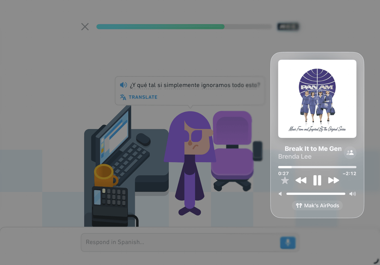The height and width of the screenshot is (265, 380).
Task: Click the Brenda Lee artist name
Action: (295, 157)
